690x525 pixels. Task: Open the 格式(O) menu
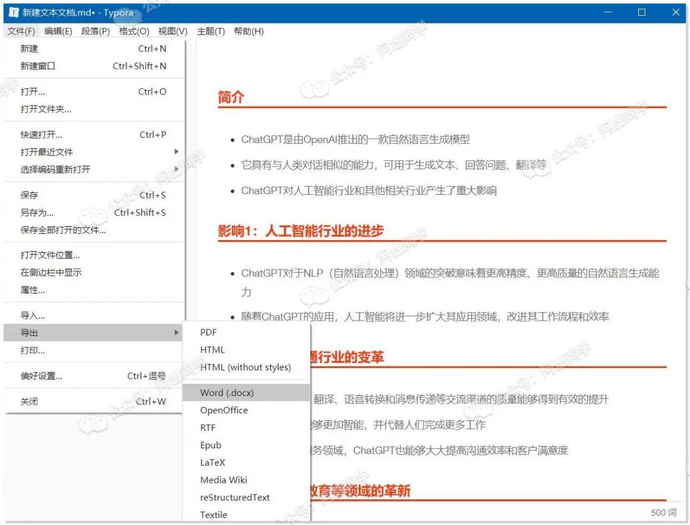(x=134, y=31)
